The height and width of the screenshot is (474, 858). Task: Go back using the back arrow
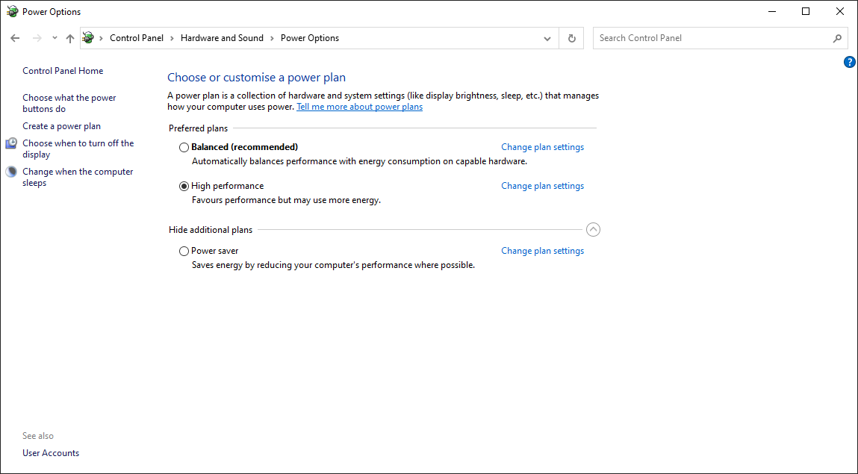[15, 38]
